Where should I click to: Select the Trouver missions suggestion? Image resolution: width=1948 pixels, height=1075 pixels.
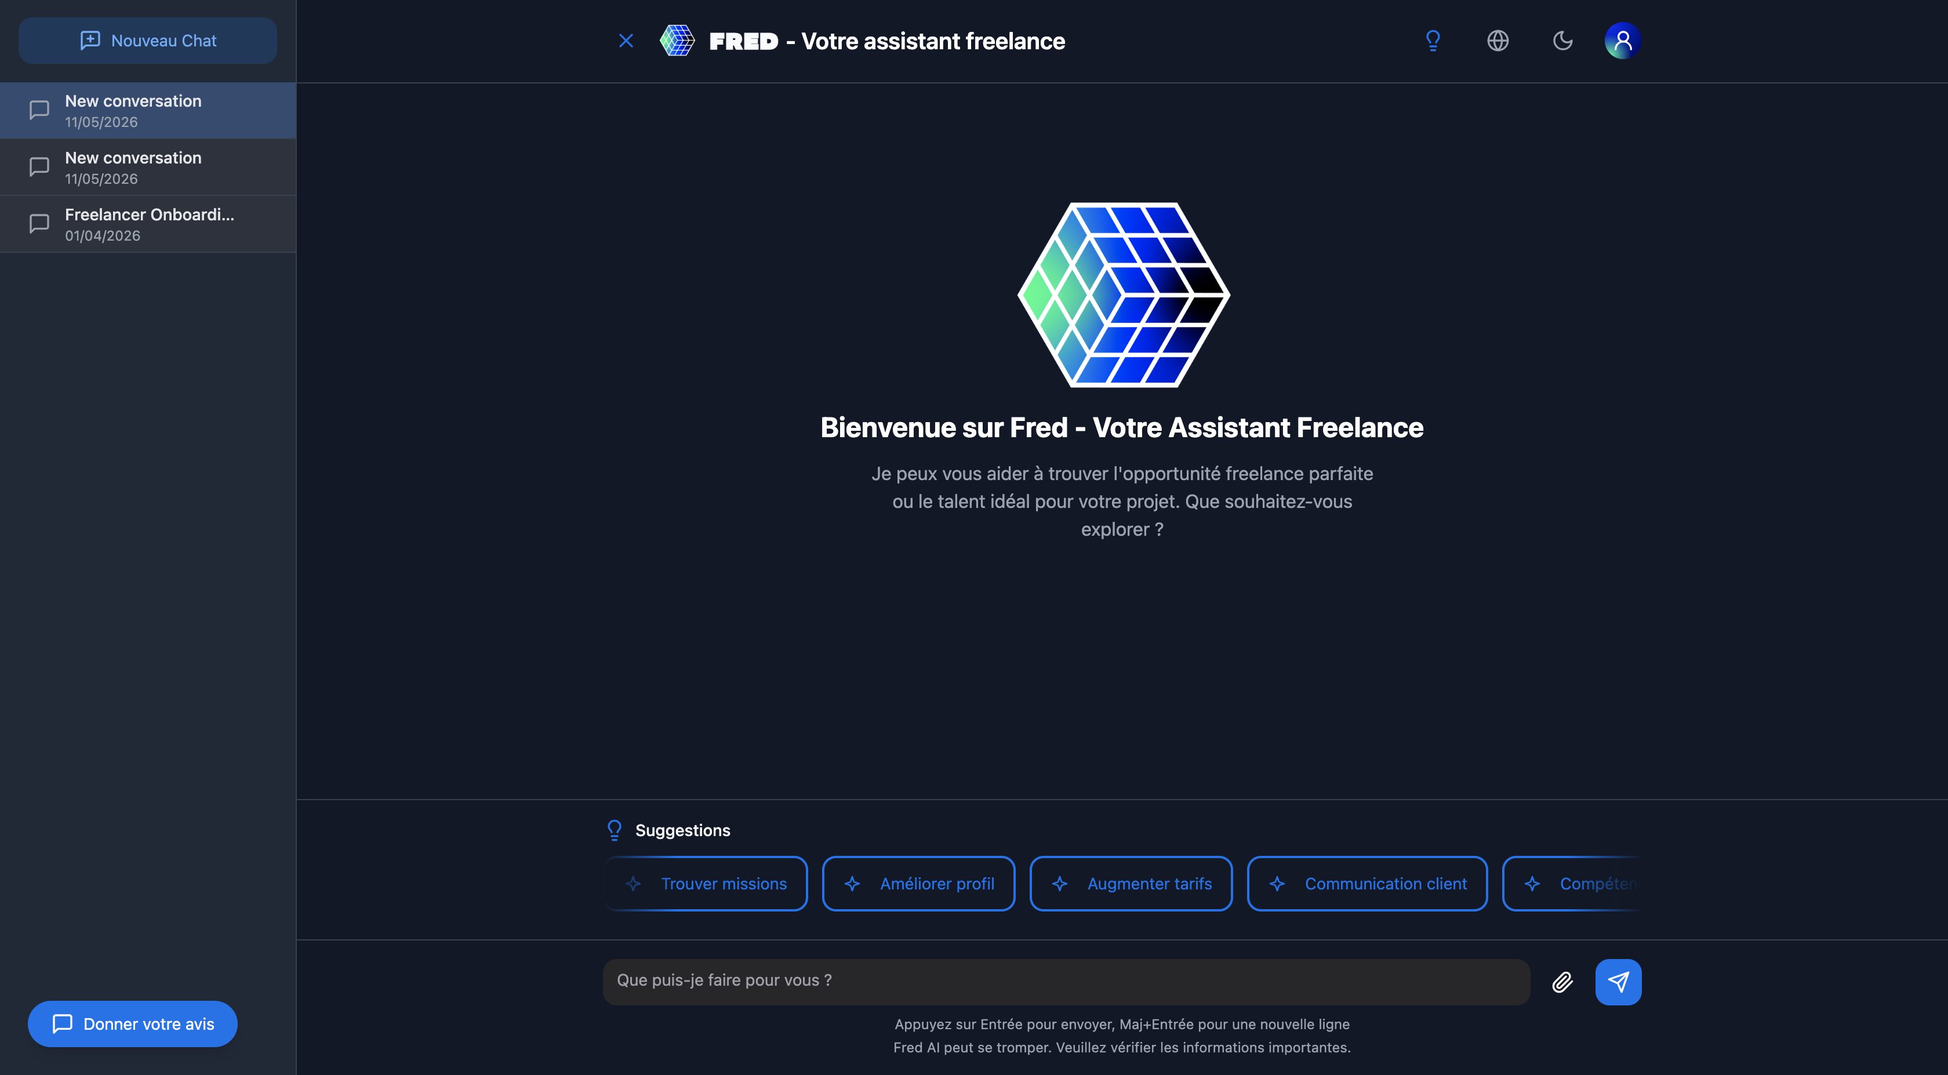tap(706, 884)
